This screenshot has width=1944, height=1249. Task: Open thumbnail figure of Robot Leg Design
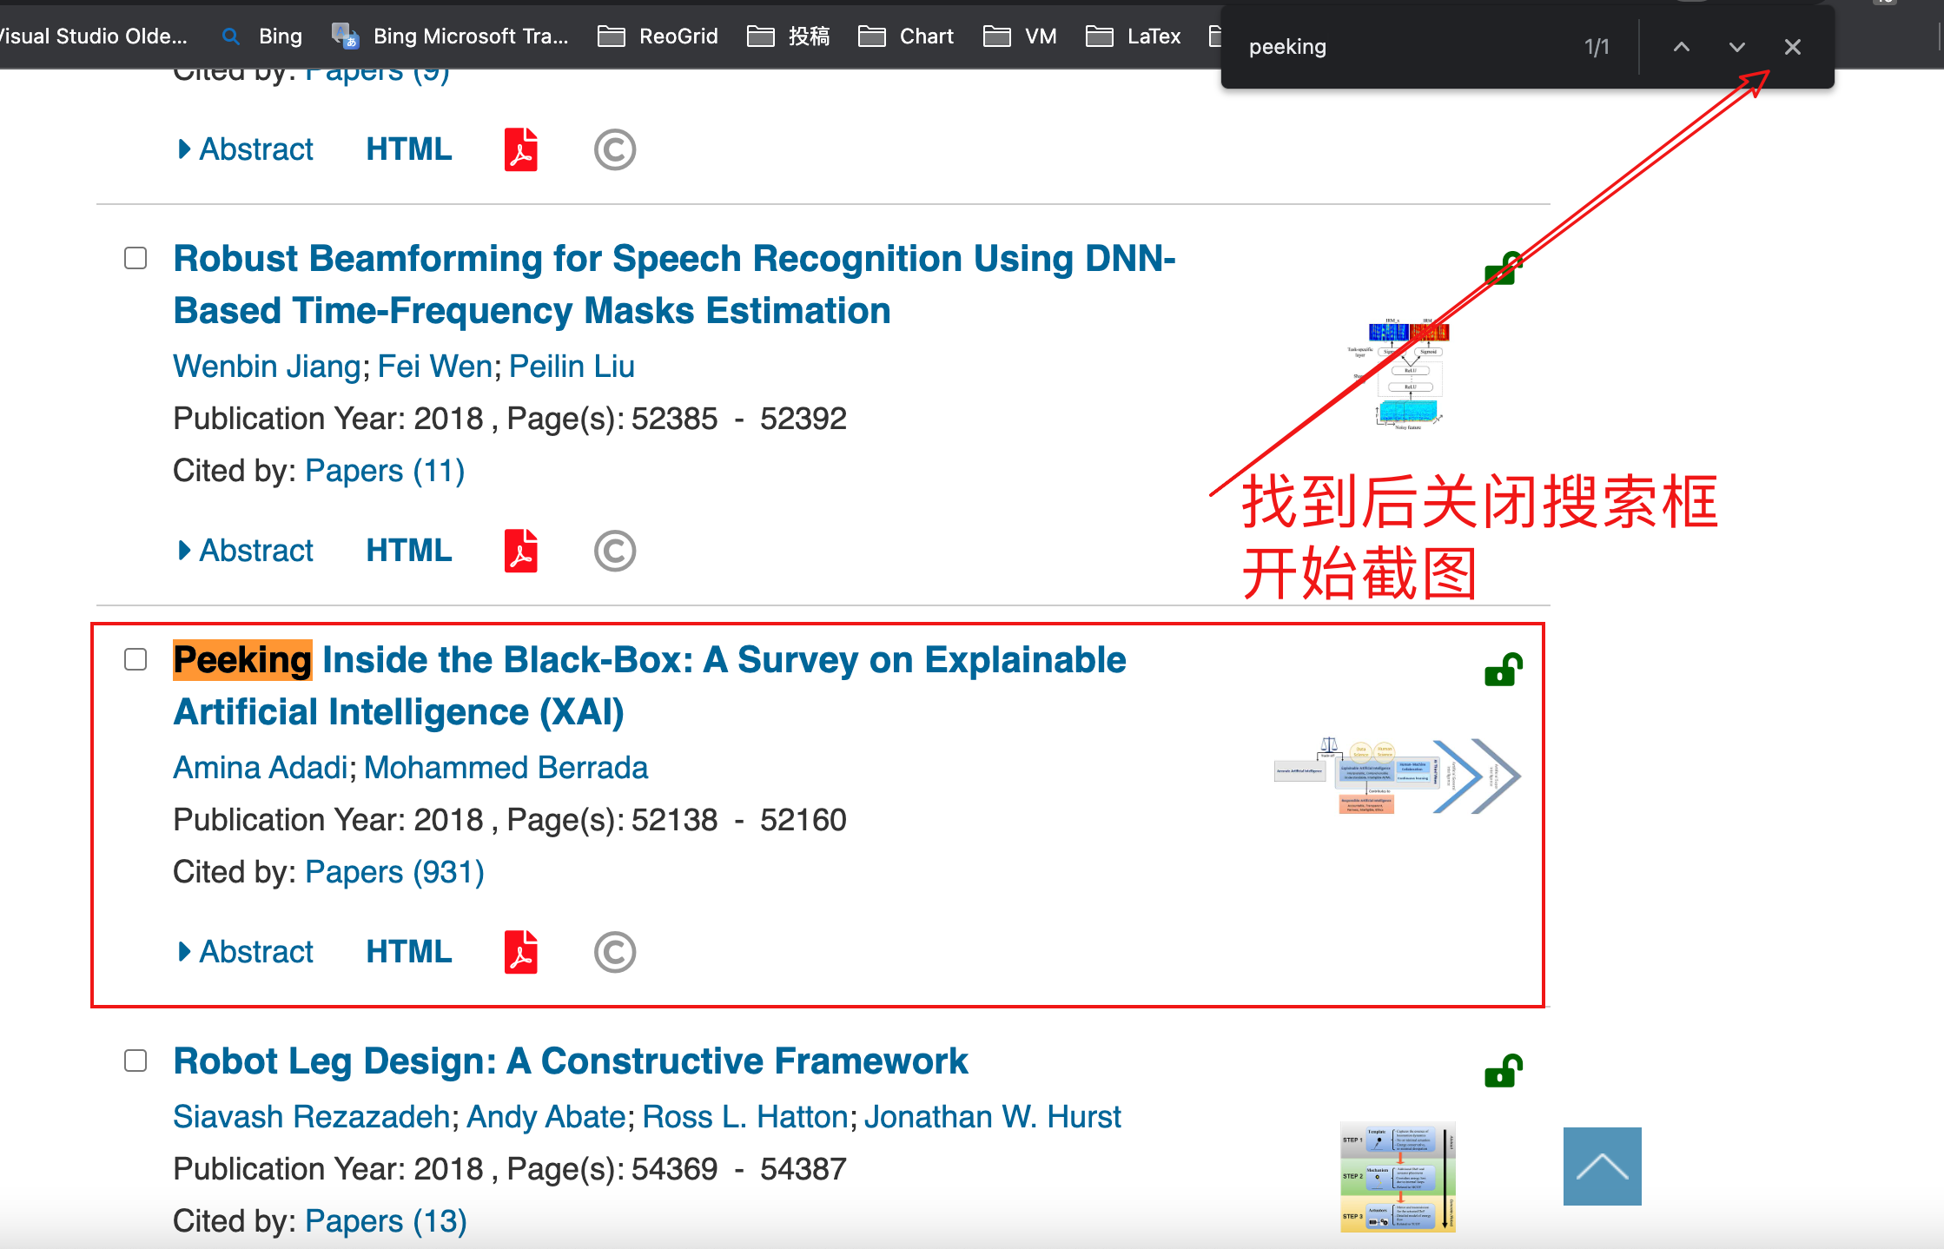[1398, 1176]
